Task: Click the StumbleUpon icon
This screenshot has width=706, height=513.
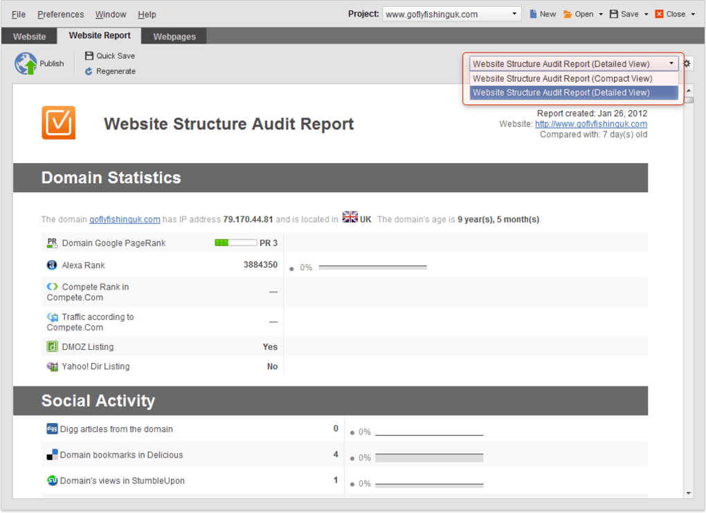Action: tap(53, 480)
